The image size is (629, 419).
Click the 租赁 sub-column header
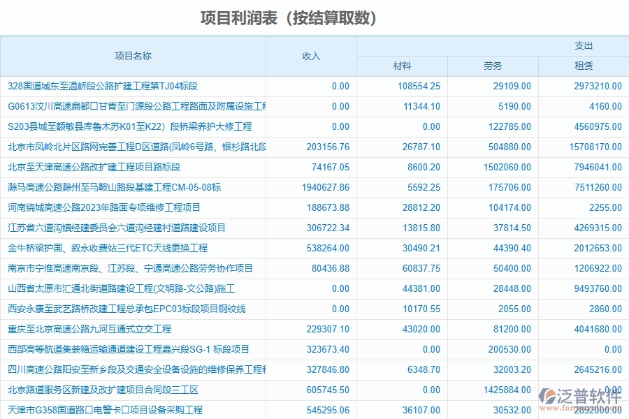580,66
